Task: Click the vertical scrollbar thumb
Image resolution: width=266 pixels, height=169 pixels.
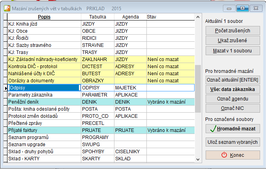Action: tap(198, 89)
